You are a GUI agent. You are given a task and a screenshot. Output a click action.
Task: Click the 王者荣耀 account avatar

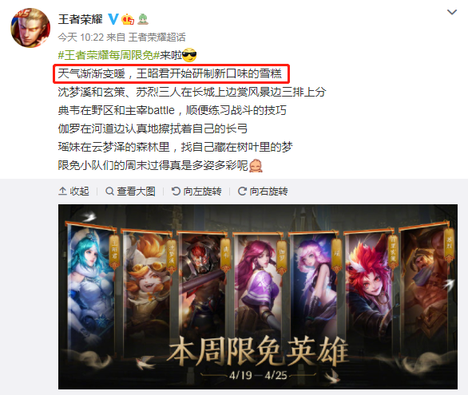coord(30,28)
